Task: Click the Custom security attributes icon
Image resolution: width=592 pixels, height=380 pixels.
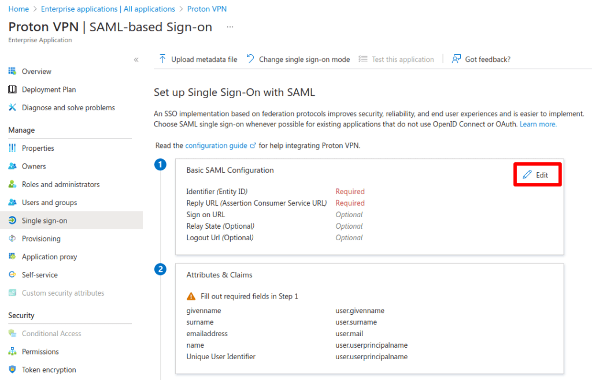Action: pyautogui.click(x=13, y=293)
